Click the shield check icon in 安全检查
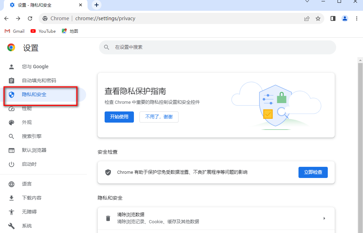 108,172
